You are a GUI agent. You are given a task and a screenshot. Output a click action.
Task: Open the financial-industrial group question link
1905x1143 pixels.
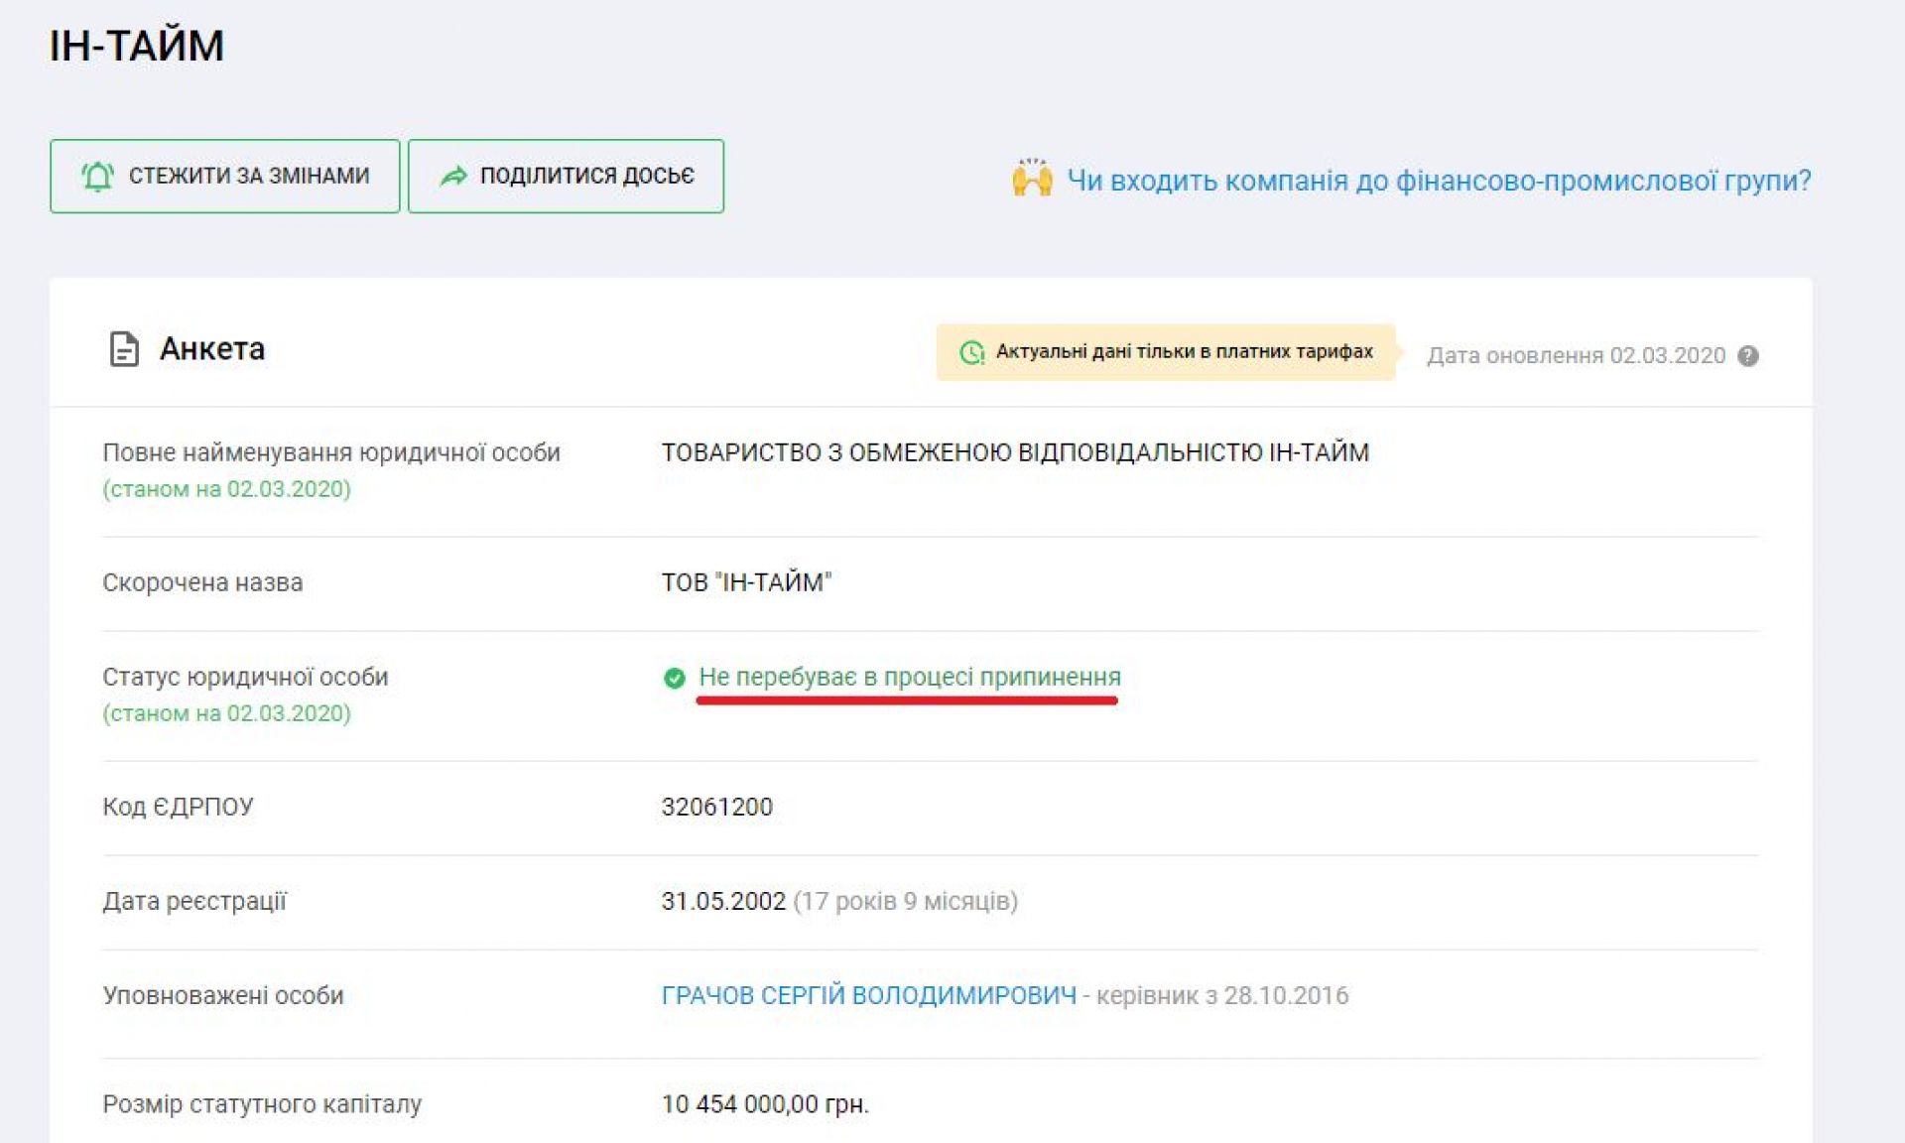pyautogui.click(x=1438, y=181)
